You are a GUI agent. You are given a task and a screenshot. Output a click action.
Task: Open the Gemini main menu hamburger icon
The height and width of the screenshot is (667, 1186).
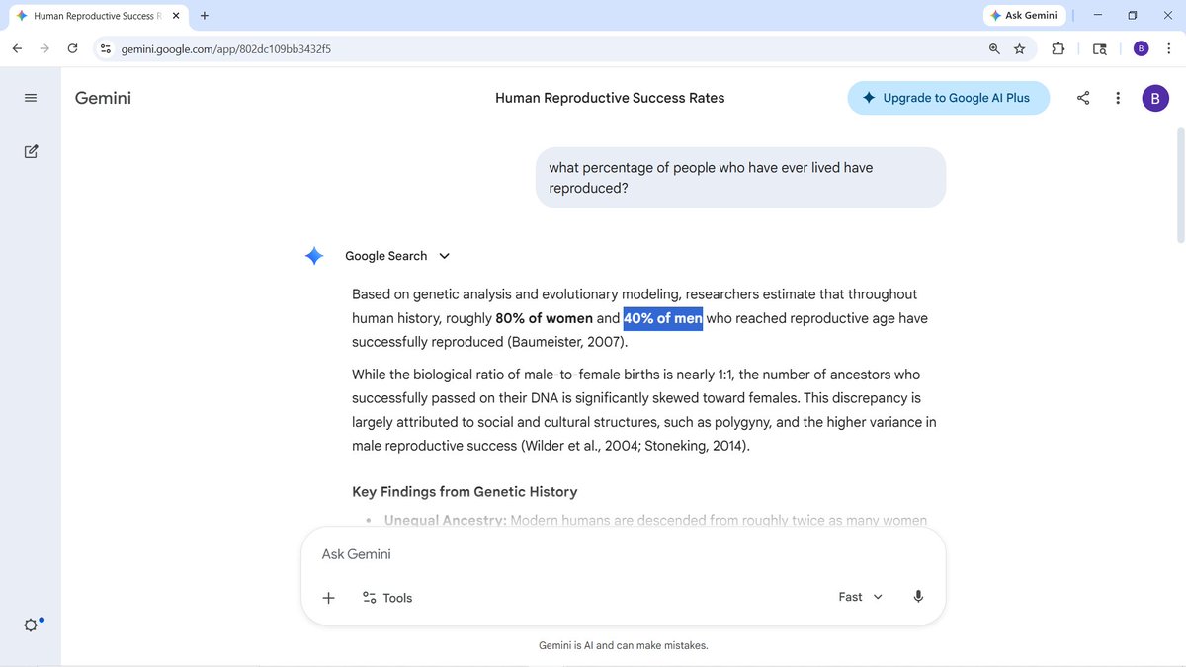point(31,98)
